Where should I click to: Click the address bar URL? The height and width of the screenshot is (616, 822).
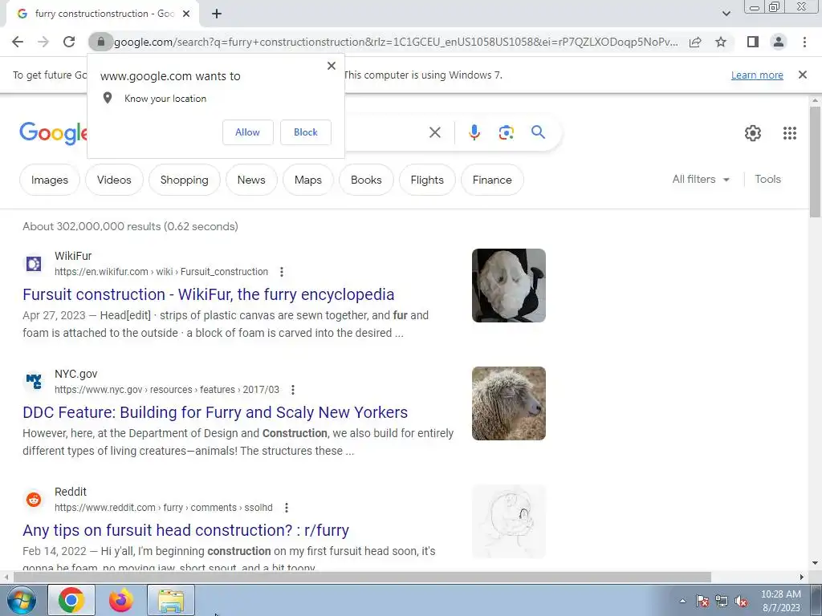(396, 42)
